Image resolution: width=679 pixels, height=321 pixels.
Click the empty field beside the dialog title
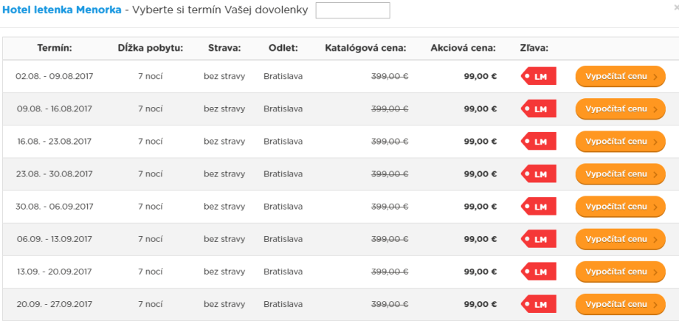click(x=352, y=10)
